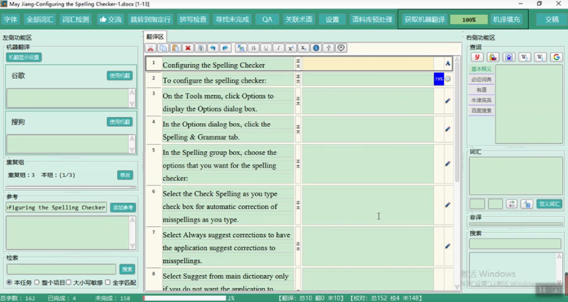Screen dimensions: 568x302
Task: Click the Paste clipboard icon
Action: 176,48
